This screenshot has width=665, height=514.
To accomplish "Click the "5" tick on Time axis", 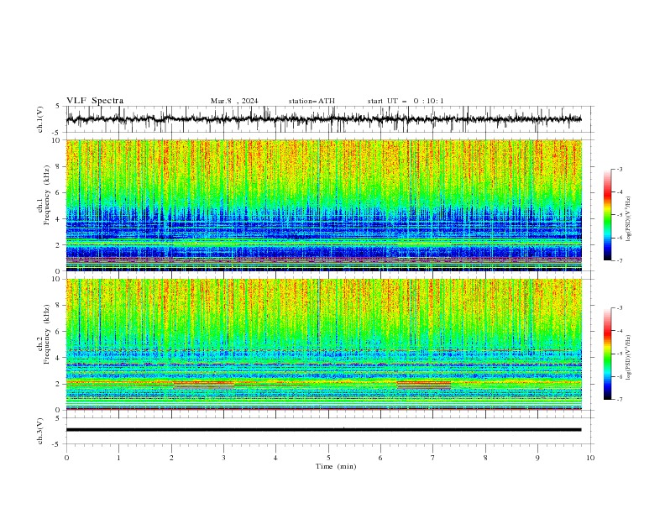I will coord(328,458).
